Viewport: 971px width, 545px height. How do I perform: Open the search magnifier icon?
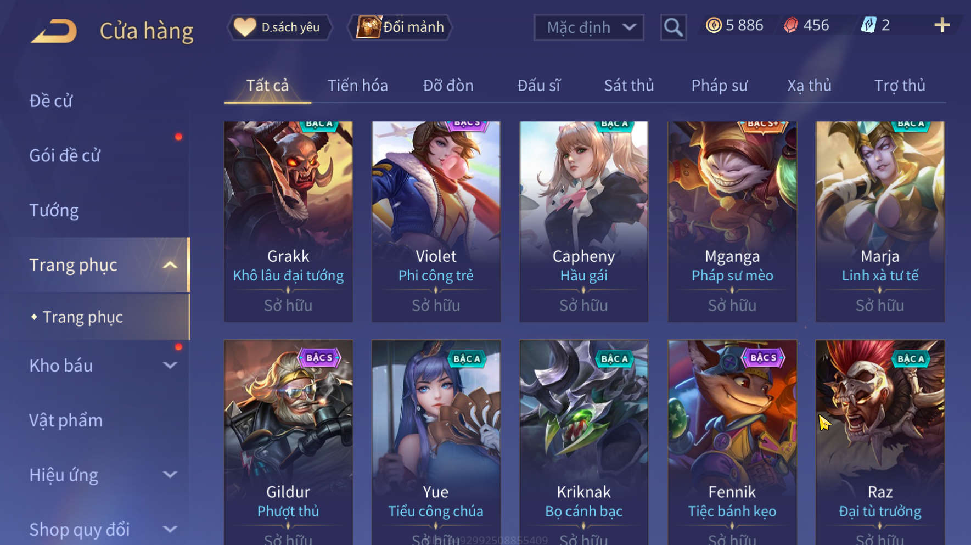click(x=673, y=27)
